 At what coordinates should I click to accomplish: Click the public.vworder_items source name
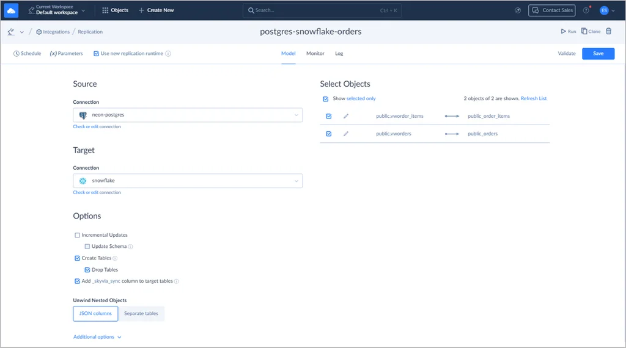[400, 117]
